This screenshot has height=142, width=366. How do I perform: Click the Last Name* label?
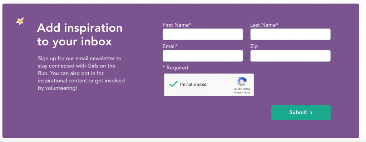(264, 25)
